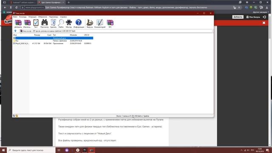Screen dimensions: 272x153
Task: Click the browser back arrow
Action: (5, 8)
